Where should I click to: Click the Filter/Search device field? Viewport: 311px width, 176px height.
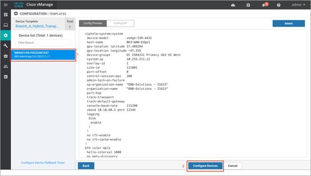click(x=43, y=43)
